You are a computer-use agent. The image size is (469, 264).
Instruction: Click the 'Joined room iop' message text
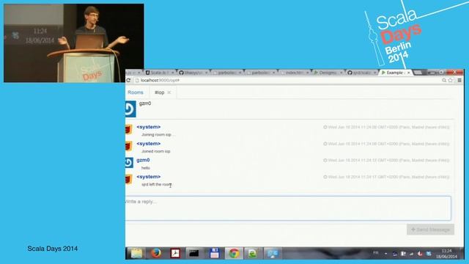tap(156, 152)
